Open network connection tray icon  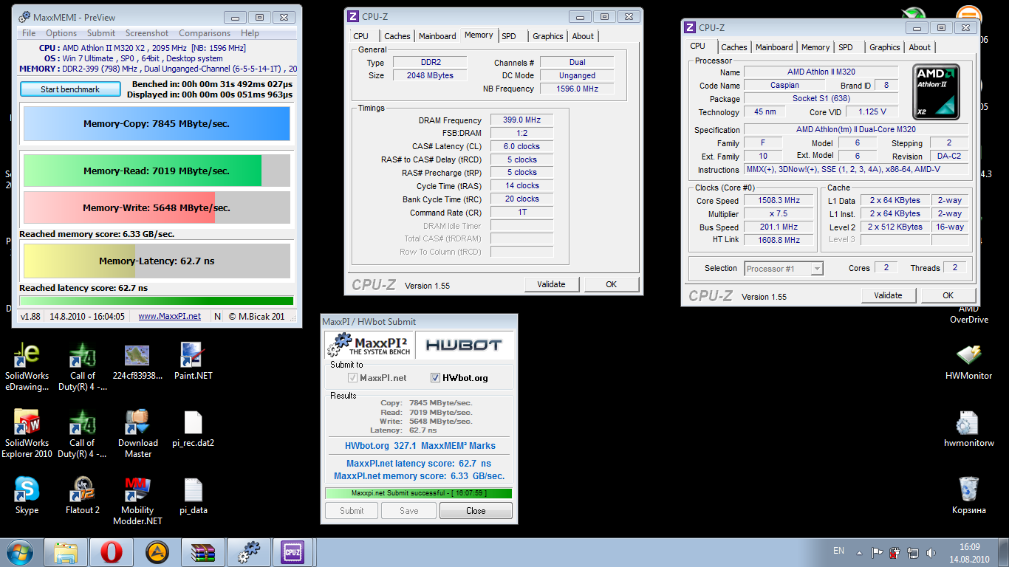click(x=913, y=552)
